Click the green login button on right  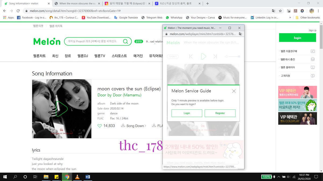297,38
